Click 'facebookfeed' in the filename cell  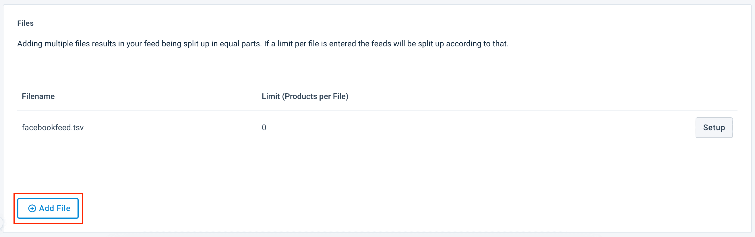(x=46, y=127)
